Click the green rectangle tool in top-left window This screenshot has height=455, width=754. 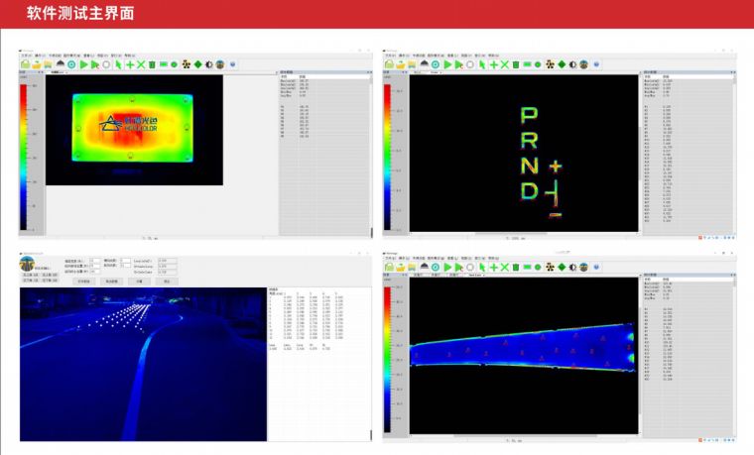(x=163, y=63)
